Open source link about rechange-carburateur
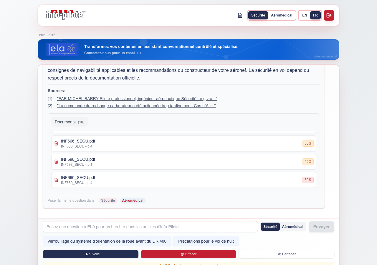377x265 pixels. (136, 105)
